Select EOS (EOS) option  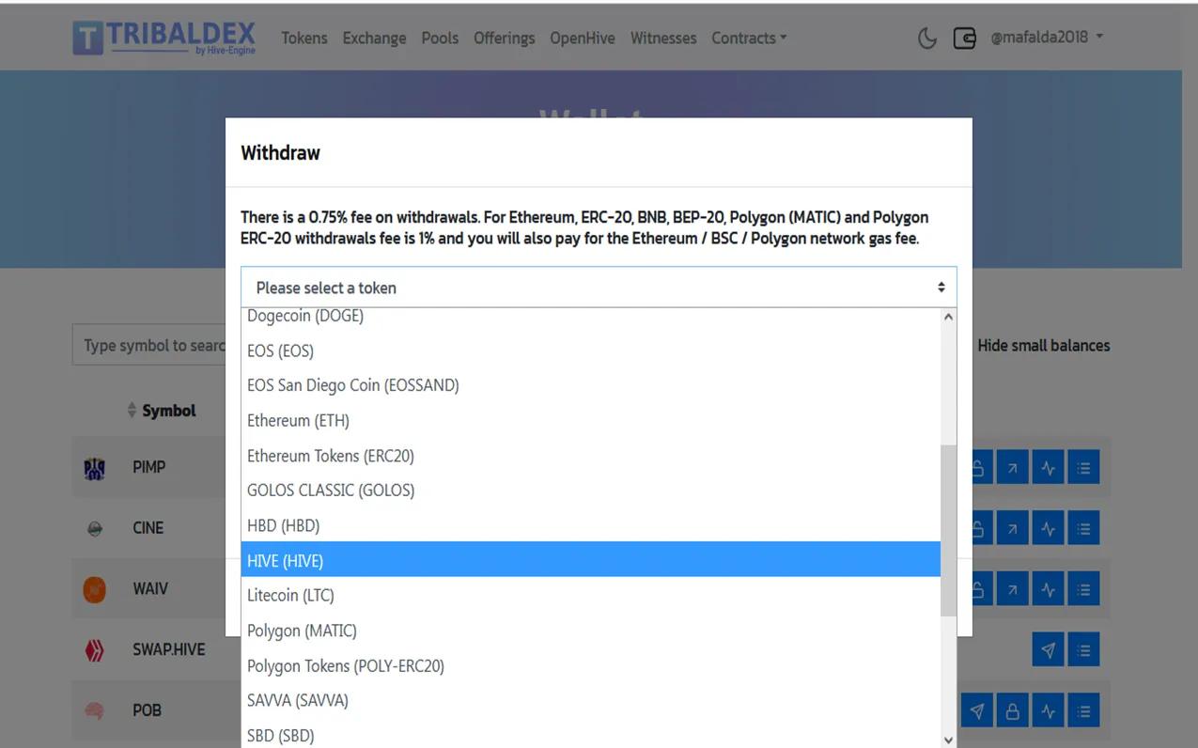click(x=590, y=351)
